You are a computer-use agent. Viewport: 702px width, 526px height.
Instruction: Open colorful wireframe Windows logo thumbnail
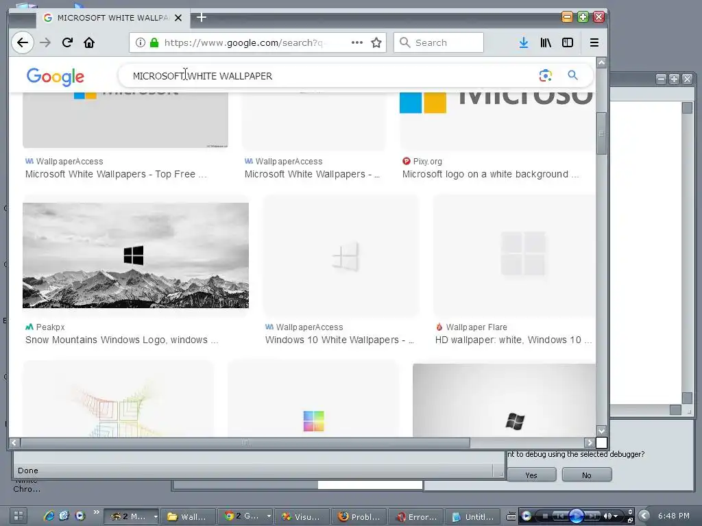coord(118,399)
